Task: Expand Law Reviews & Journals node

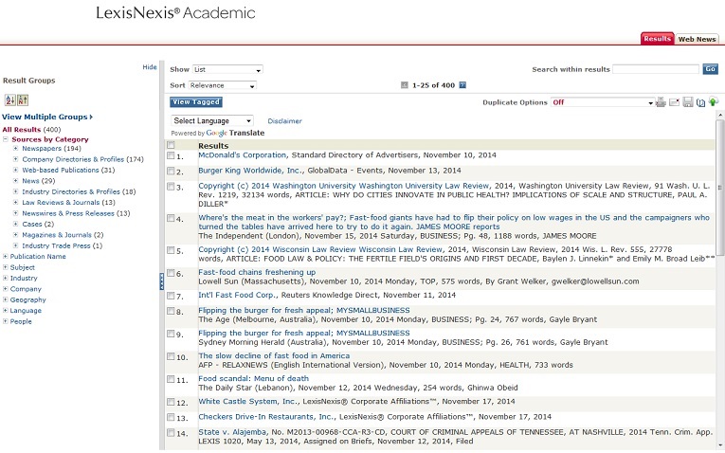Action: point(15,203)
